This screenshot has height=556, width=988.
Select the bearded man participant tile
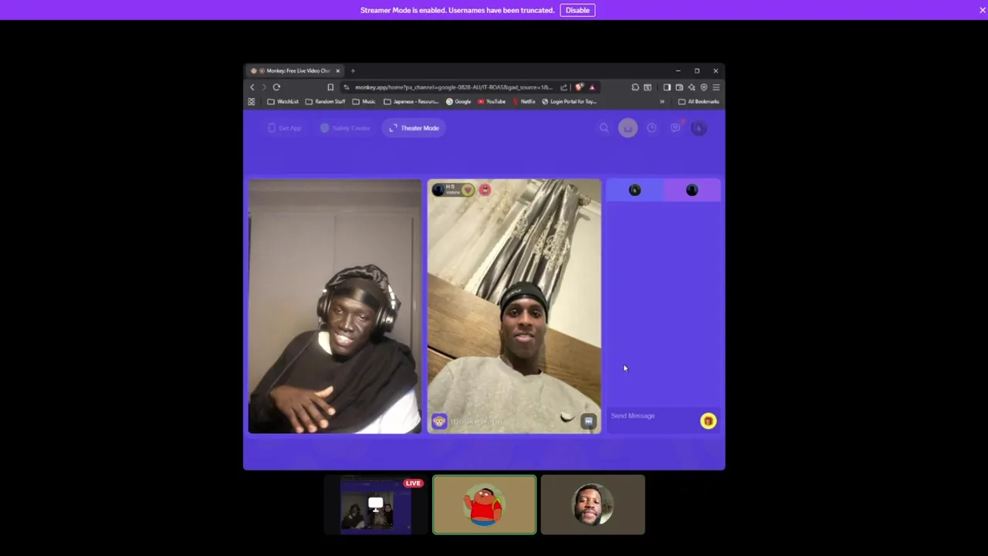tap(593, 505)
